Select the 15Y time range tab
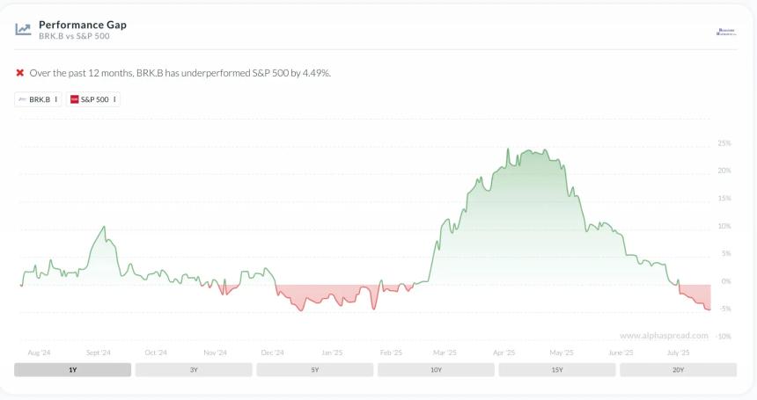757x400 pixels. (557, 370)
